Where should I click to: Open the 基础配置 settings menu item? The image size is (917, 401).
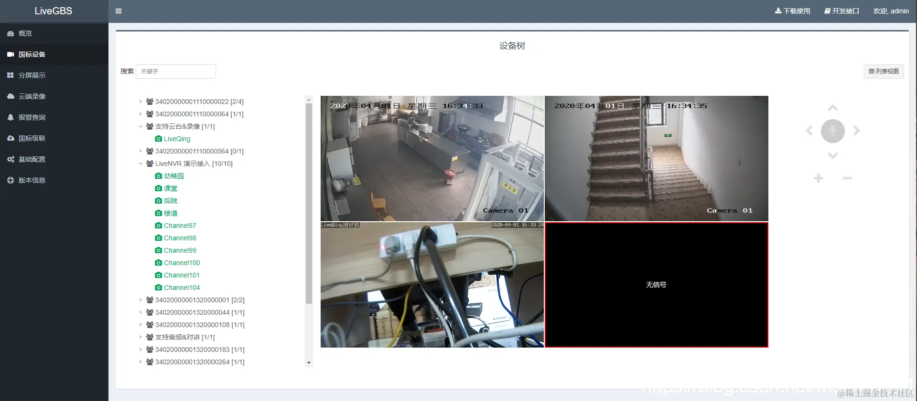tap(54, 159)
